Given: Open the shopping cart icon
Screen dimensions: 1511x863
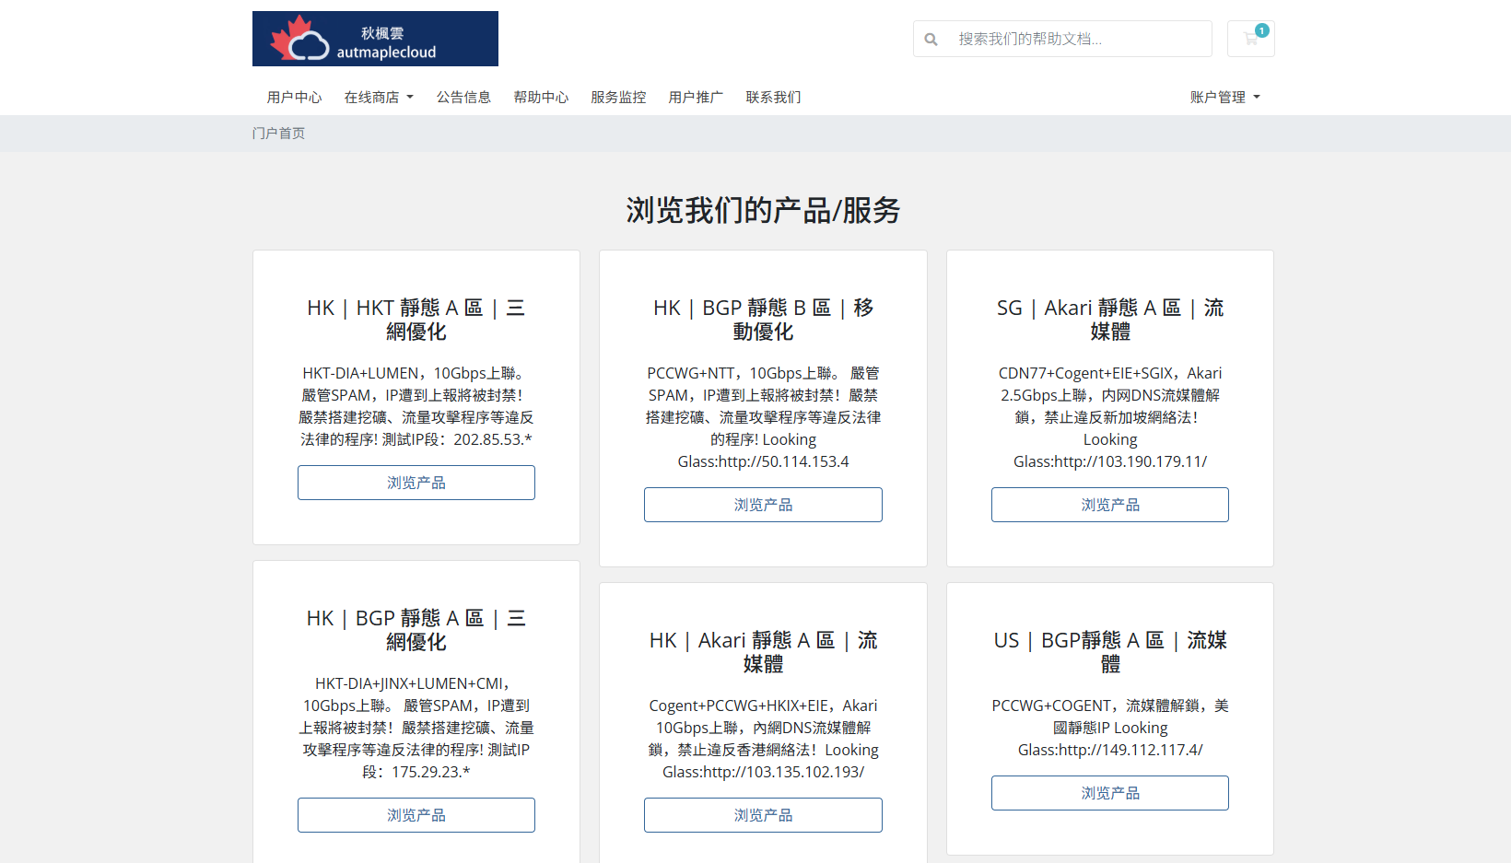Looking at the screenshot, I should pos(1250,40).
